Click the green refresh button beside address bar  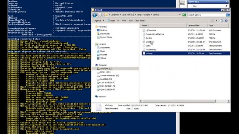[x=184, y=15]
